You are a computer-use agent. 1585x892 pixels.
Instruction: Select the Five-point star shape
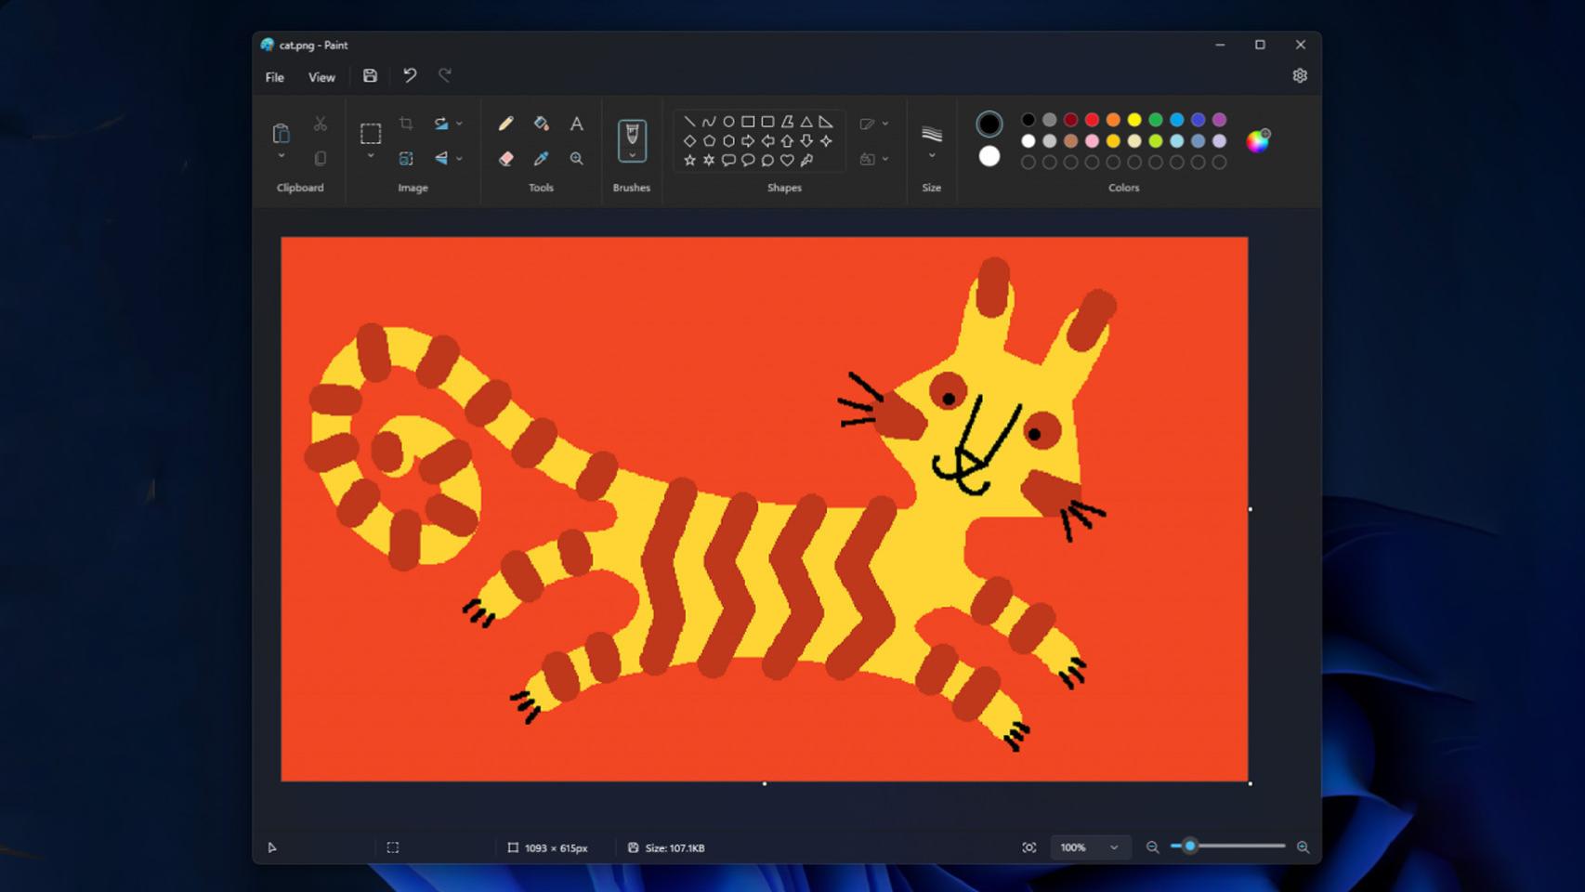coord(689,160)
